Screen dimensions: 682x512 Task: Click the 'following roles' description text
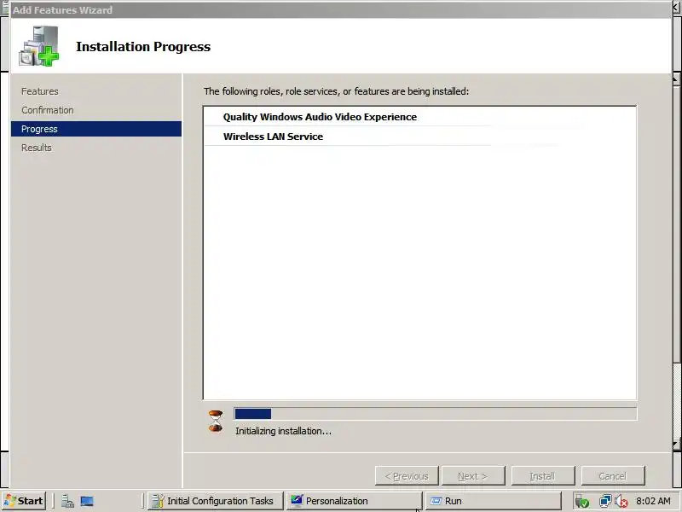pos(336,91)
